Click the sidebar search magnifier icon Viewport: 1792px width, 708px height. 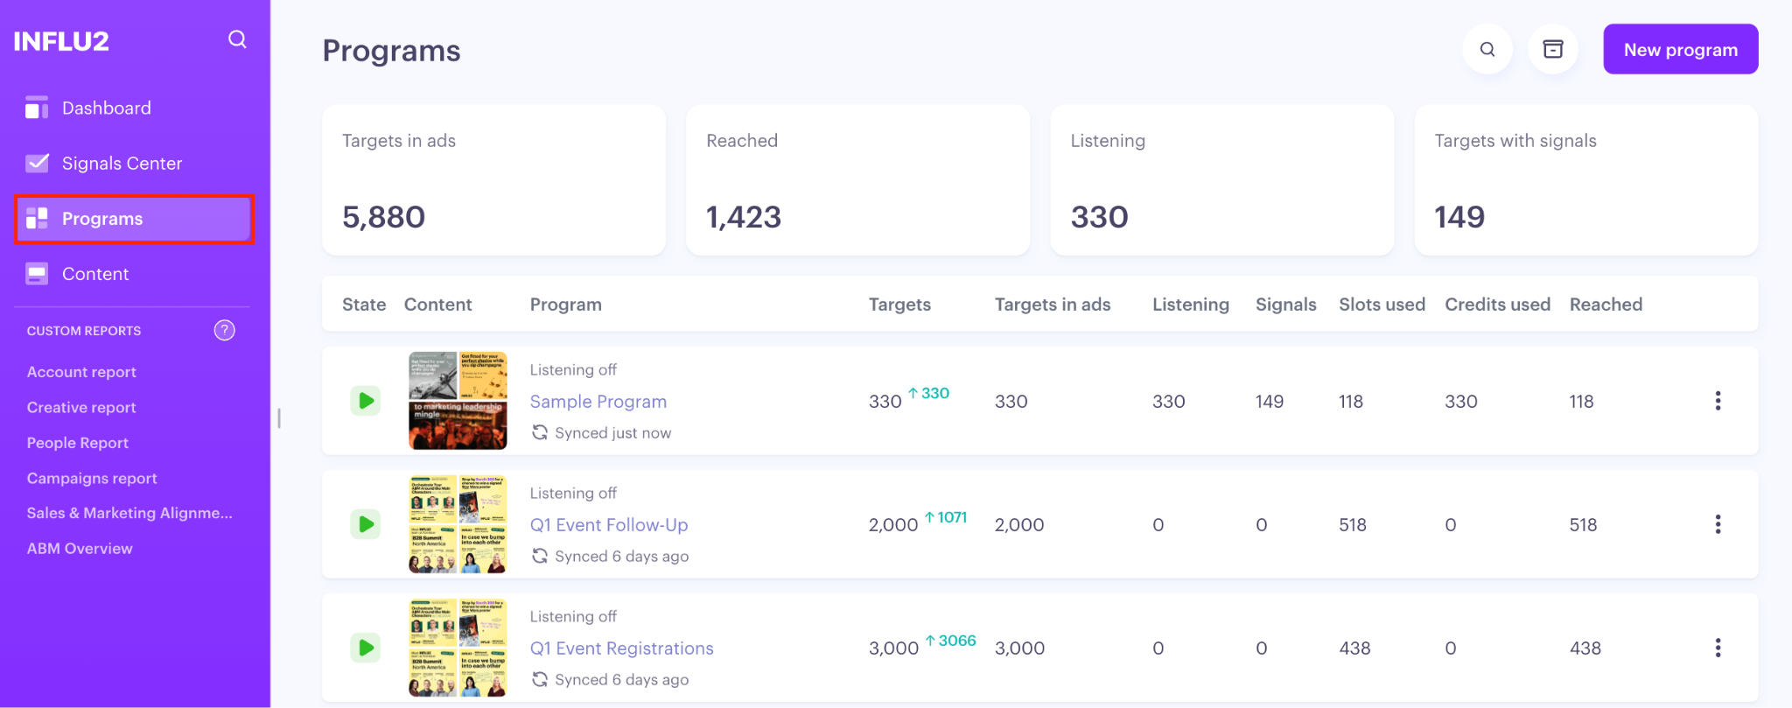click(x=237, y=39)
